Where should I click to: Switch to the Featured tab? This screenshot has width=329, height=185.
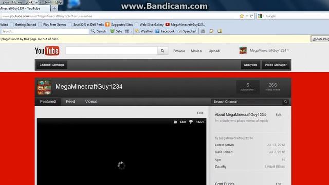coord(48,102)
